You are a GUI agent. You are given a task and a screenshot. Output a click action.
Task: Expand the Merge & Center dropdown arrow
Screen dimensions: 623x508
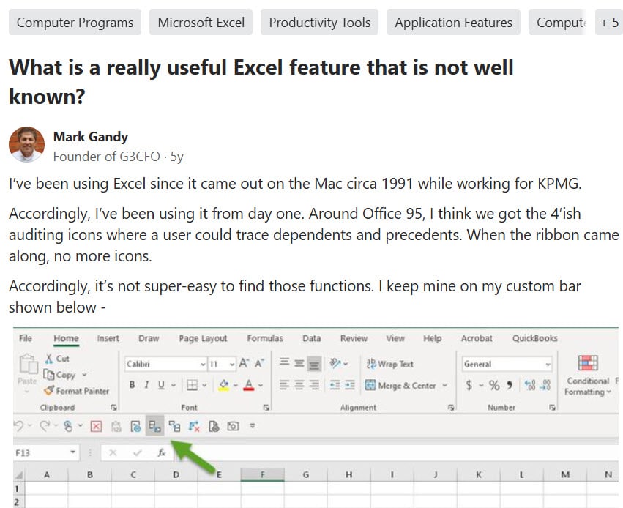[x=444, y=385]
